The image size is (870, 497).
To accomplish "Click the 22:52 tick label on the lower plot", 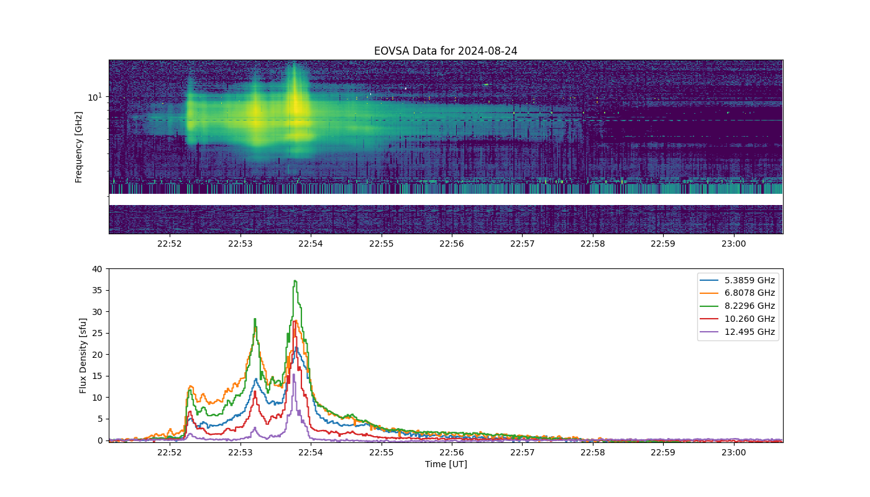I will tap(170, 452).
